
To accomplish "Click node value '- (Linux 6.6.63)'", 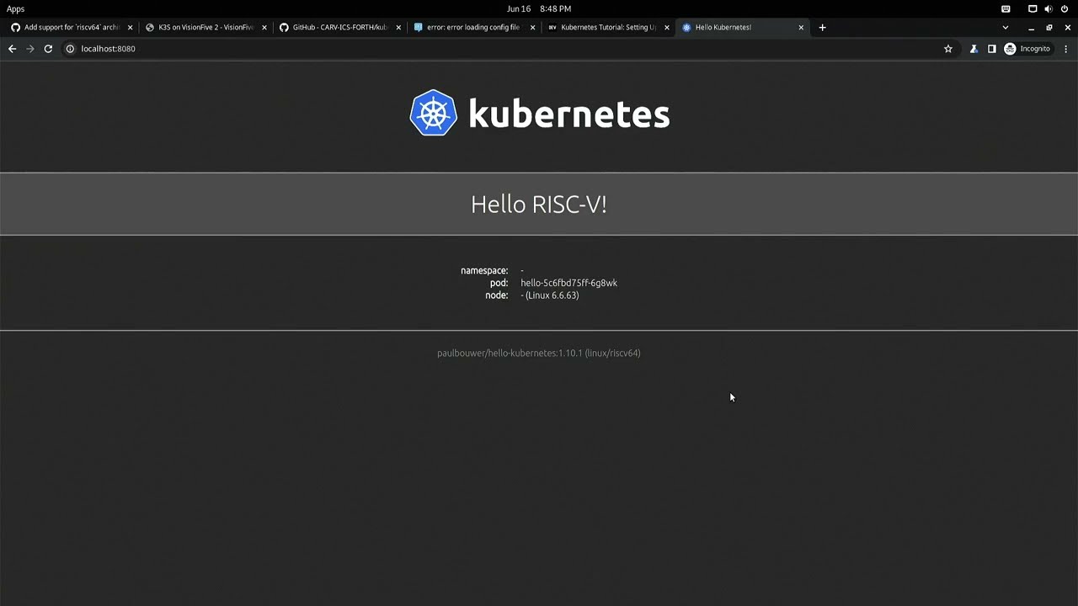I will [x=550, y=295].
